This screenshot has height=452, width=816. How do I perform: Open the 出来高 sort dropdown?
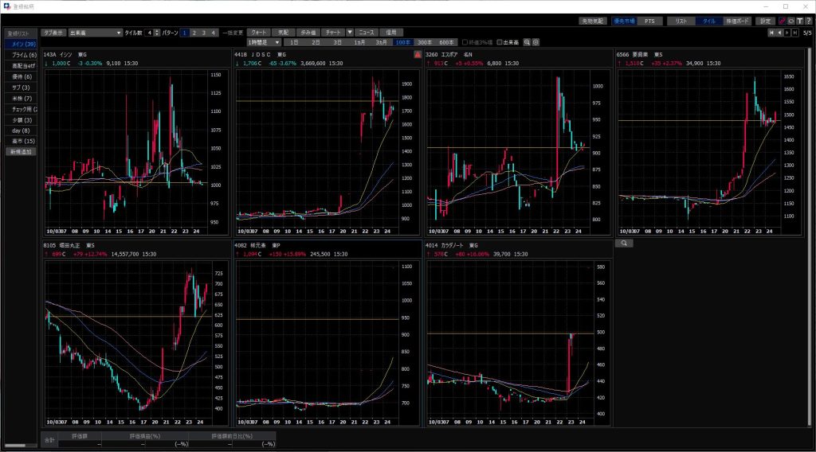(x=94, y=33)
